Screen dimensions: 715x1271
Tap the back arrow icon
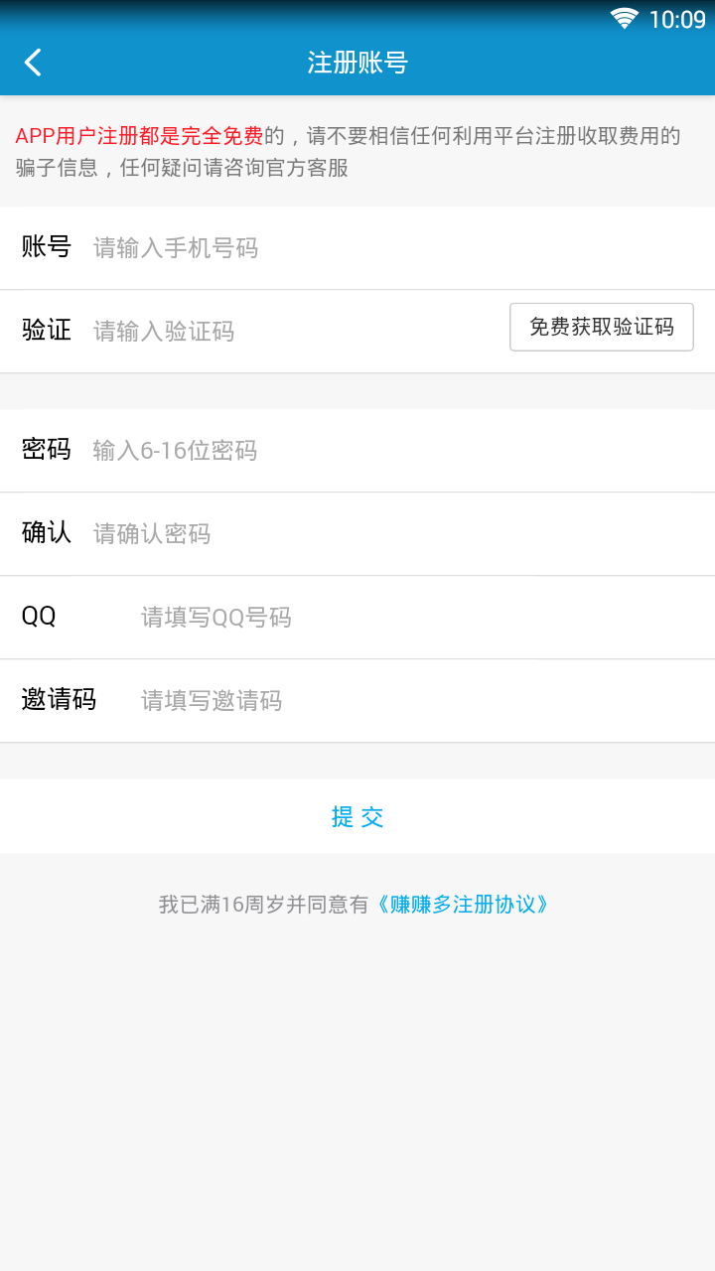[x=34, y=63]
